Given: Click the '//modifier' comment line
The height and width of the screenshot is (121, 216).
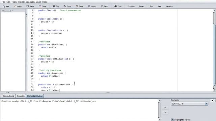Looking at the screenshot, I should 44,56.
